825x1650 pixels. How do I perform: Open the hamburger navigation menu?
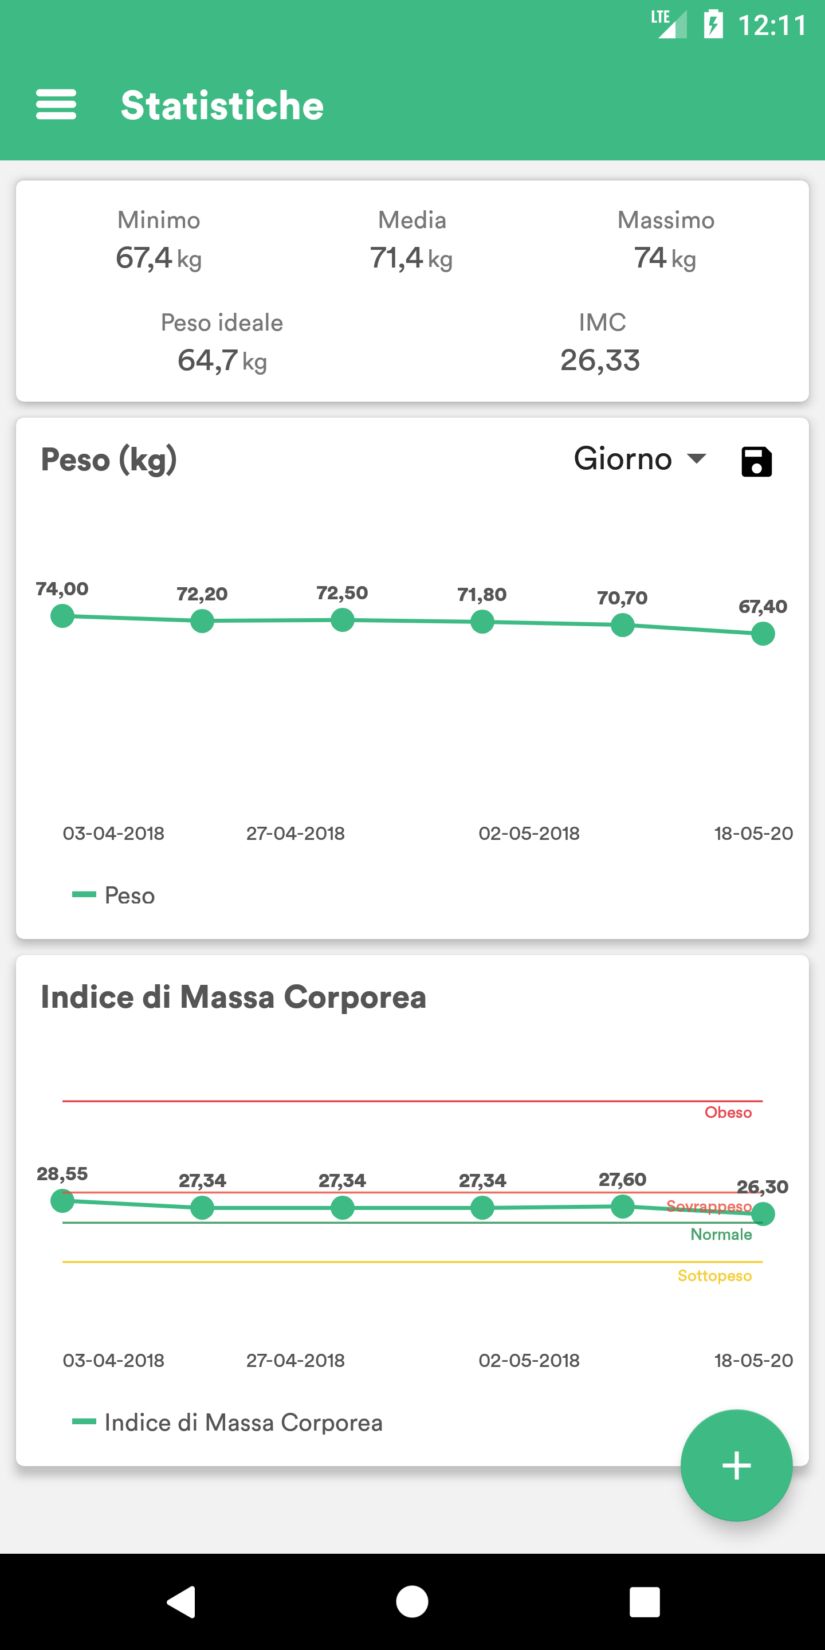tap(56, 105)
